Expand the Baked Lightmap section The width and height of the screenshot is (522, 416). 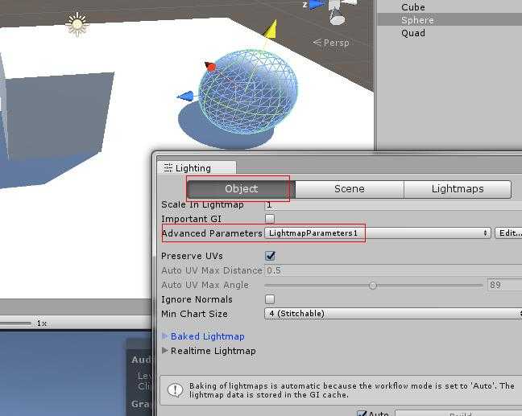(x=165, y=336)
